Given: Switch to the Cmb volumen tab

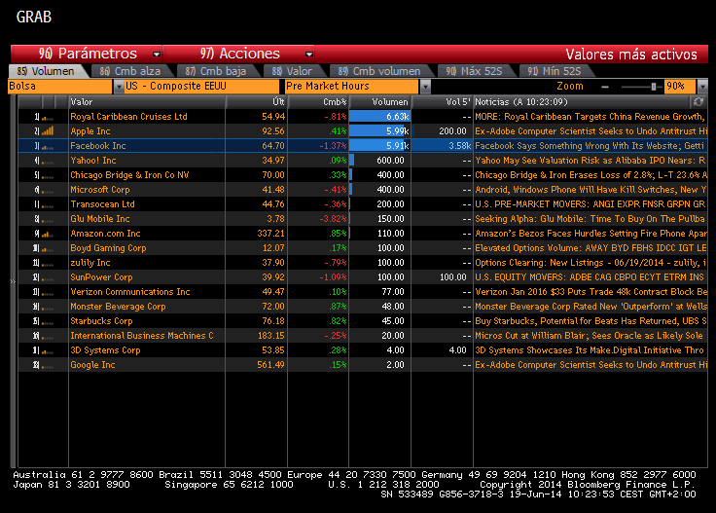Looking at the screenshot, I should click(379, 71).
